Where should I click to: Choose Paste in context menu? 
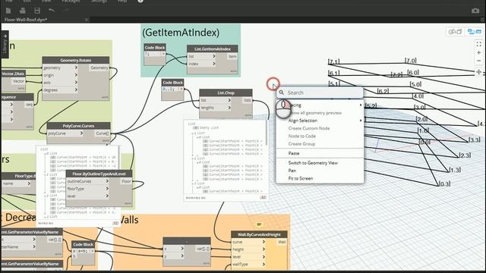coord(294,153)
